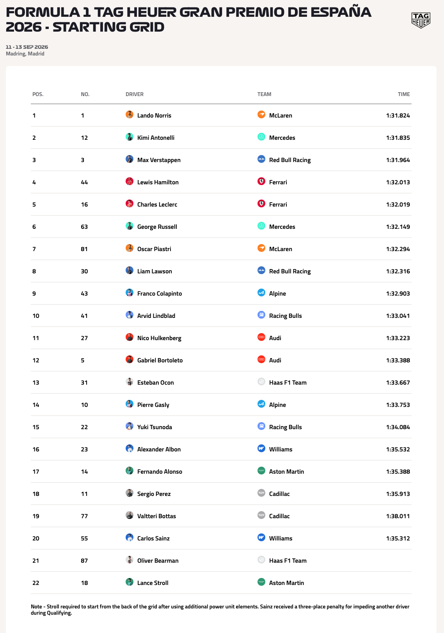Screen dimensions: 444x633
Task: Click the TAG Heuer logo
Action: click(421, 20)
